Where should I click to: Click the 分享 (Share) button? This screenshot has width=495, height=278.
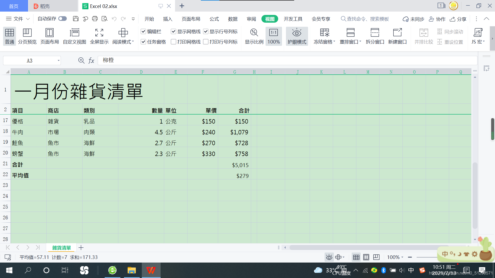pyautogui.click(x=458, y=19)
